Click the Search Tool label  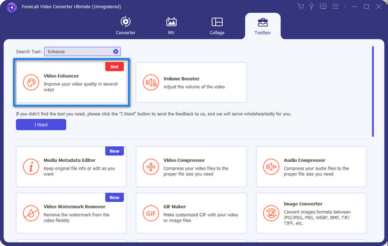[29, 51]
